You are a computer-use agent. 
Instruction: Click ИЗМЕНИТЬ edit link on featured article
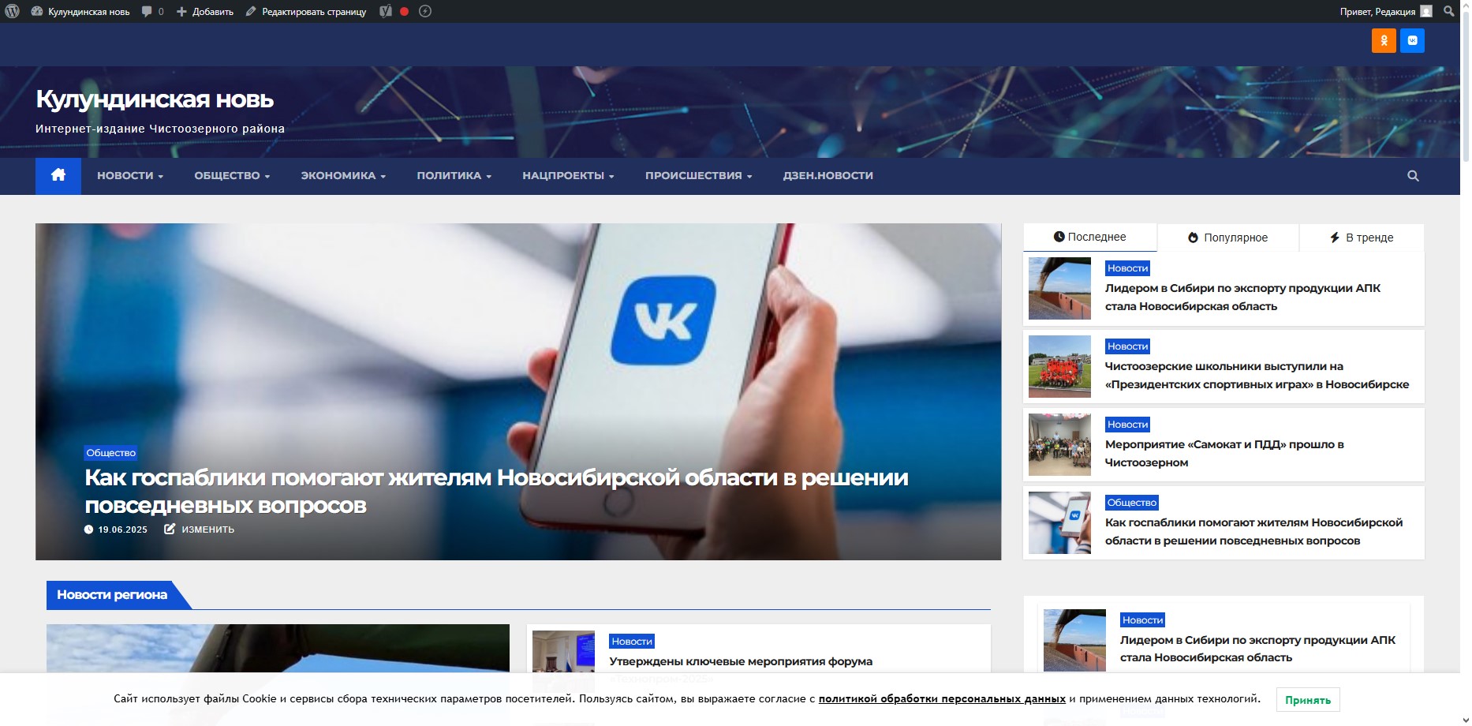[x=200, y=530]
